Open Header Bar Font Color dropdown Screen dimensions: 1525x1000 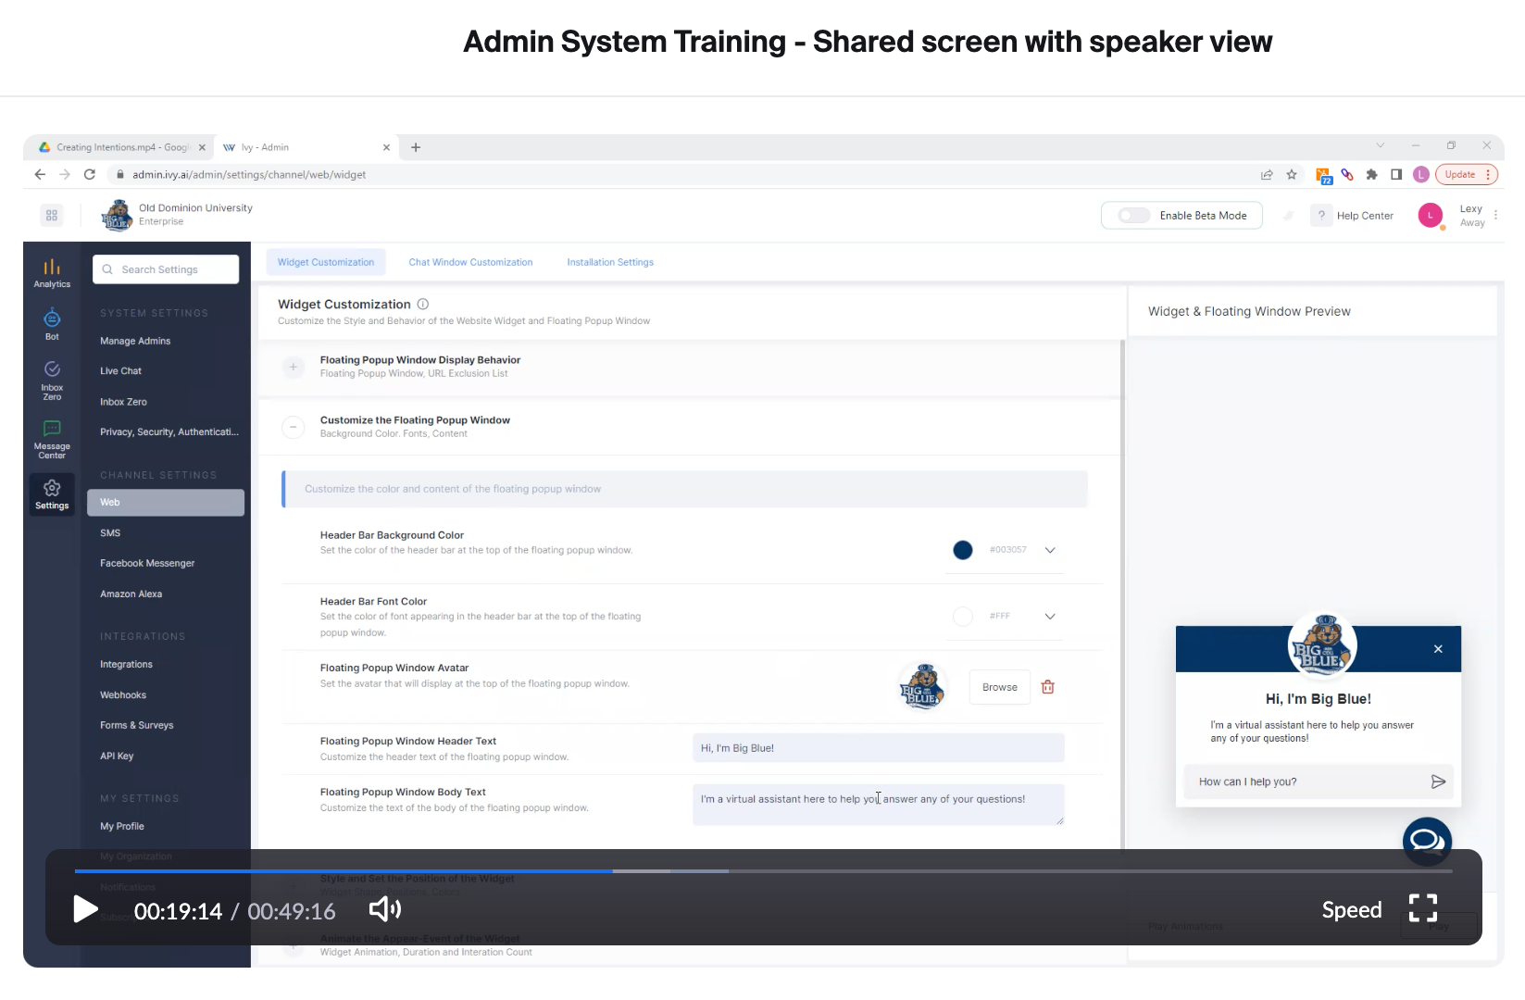pyautogui.click(x=1050, y=617)
